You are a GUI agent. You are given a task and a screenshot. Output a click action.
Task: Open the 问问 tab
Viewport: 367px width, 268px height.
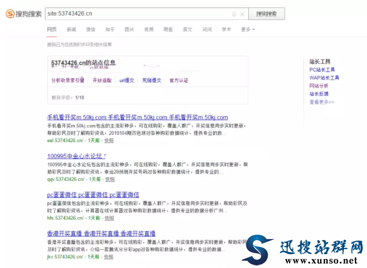207,29
